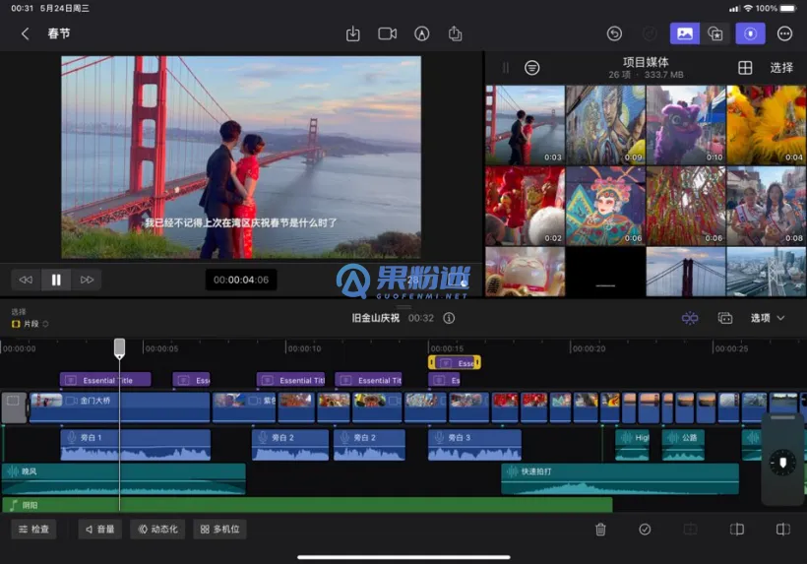Toggle the media browser panel button
Screen dimensions: 807x564
pyautogui.click(x=684, y=33)
